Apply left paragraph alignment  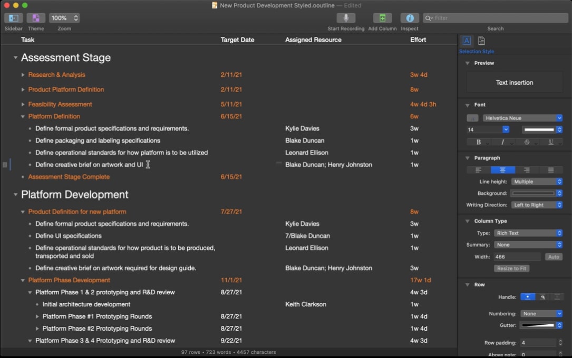[x=479, y=170]
